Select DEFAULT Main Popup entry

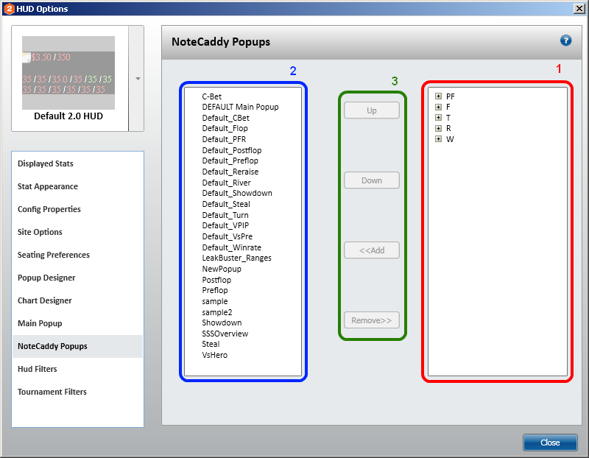tap(241, 107)
